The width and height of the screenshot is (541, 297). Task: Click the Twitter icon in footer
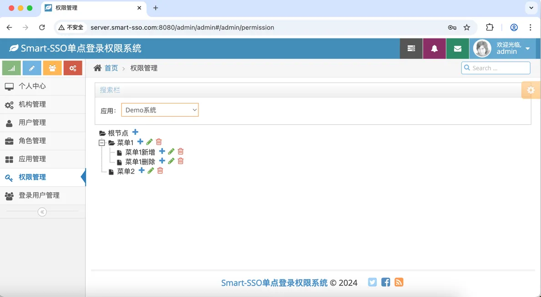(x=372, y=282)
